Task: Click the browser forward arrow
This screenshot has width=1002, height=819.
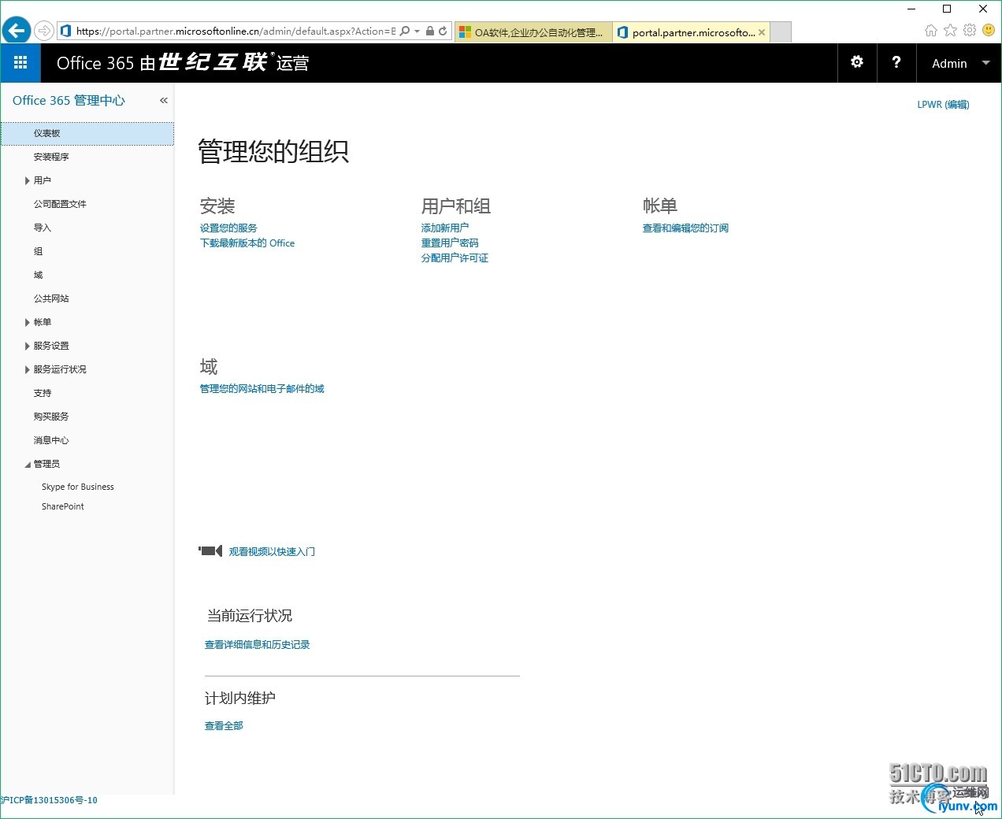Action: 44,31
